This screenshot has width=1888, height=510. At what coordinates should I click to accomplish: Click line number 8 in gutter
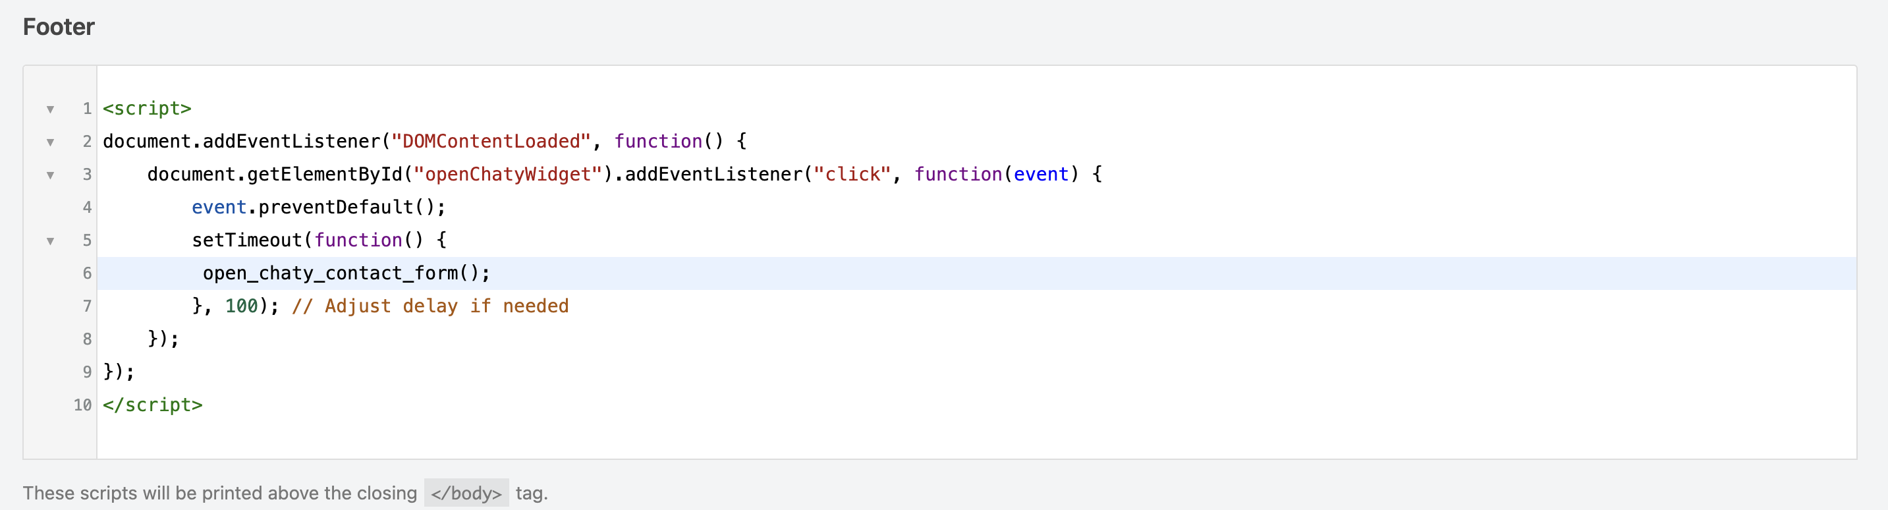pyautogui.click(x=87, y=339)
